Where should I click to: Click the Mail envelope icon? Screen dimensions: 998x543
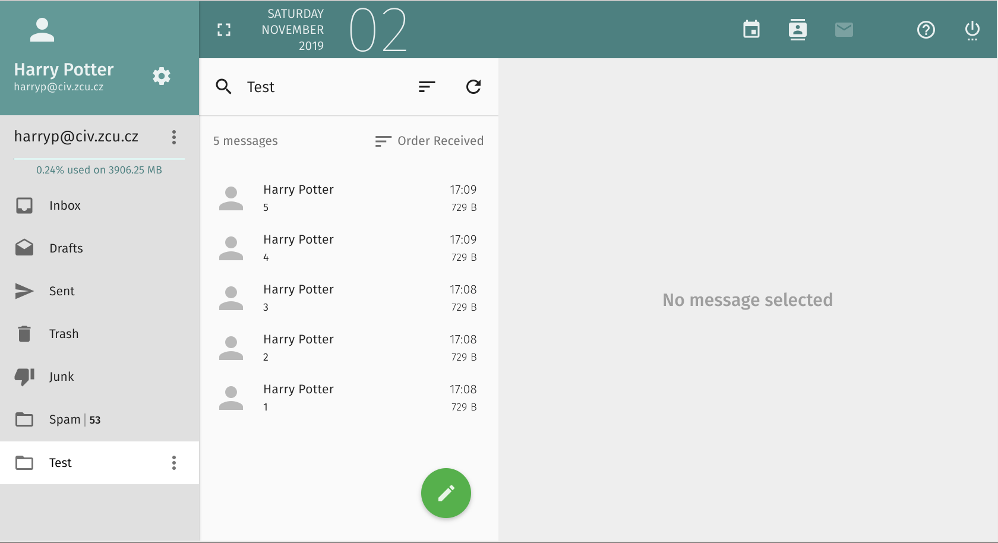coord(844,29)
